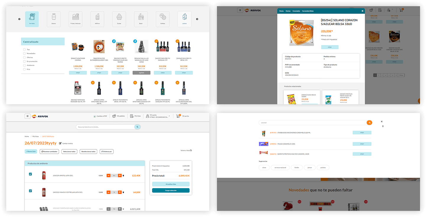Viewport: 428px width, 220px height.
Task: Click the caramel search input field
Action: 312,123
